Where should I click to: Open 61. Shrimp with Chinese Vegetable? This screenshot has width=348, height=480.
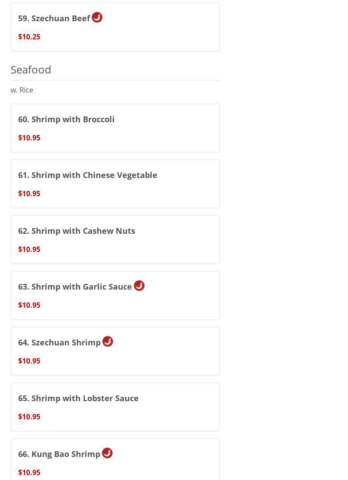pos(88,175)
